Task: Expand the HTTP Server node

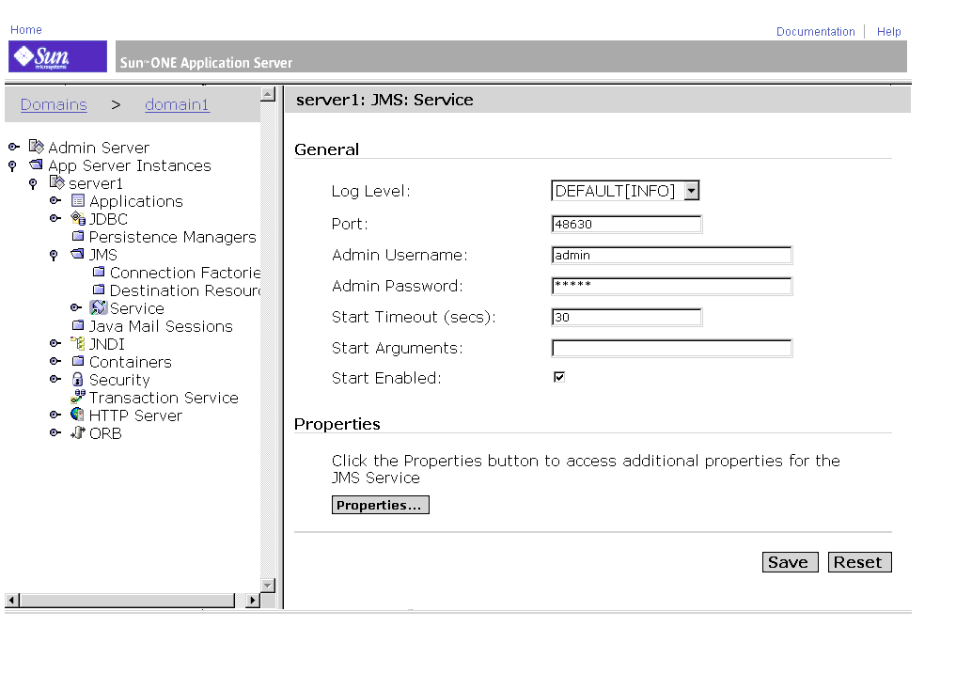Action: pyautogui.click(x=55, y=415)
